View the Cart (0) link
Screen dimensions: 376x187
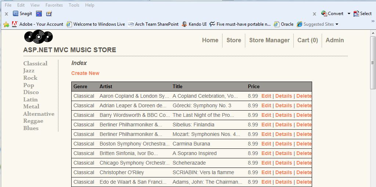308,40
